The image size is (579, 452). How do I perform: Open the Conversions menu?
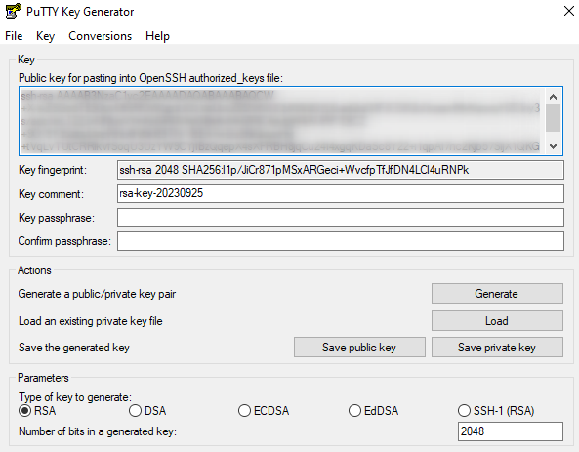click(100, 36)
